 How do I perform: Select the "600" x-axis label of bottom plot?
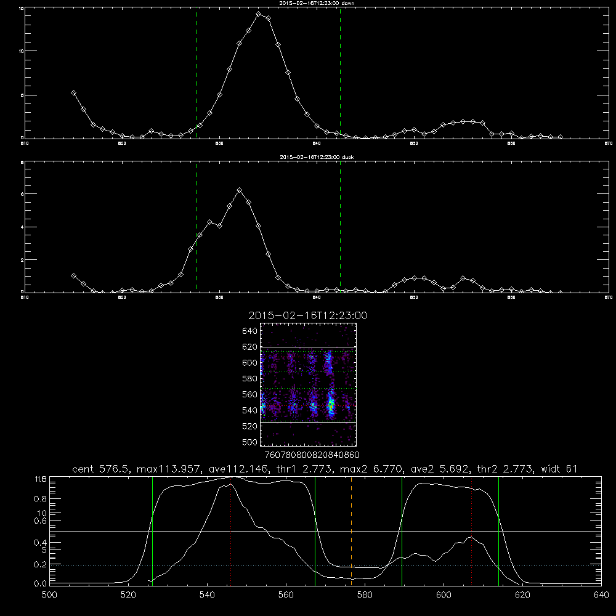point(444,595)
